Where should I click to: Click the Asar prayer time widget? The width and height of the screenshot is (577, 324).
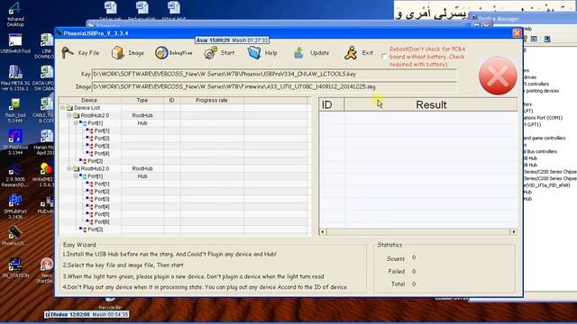point(232,40)
